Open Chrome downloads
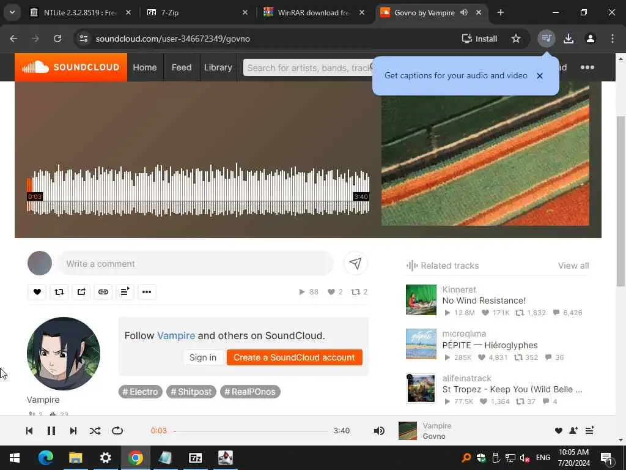 (569, 39)
